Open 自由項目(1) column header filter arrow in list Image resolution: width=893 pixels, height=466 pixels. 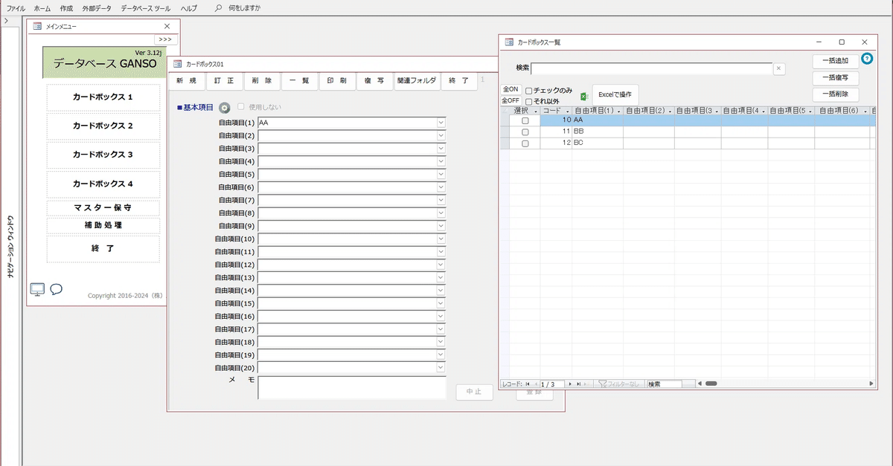619,110
